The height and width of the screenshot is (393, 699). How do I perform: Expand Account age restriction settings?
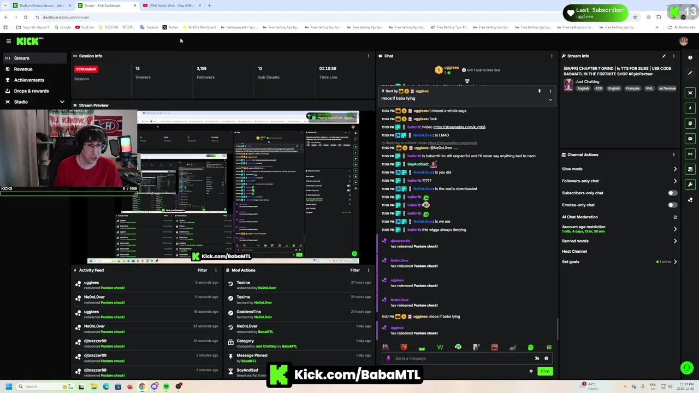click(675, 229)
